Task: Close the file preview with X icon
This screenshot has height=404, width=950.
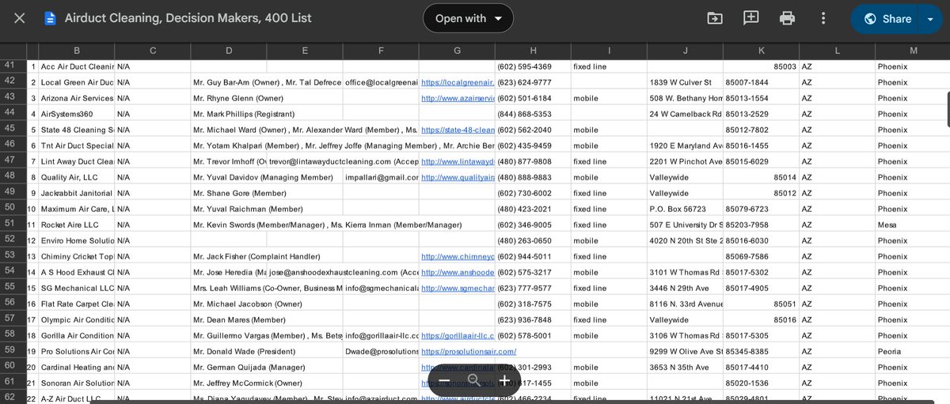Action: tap(20, 18)
